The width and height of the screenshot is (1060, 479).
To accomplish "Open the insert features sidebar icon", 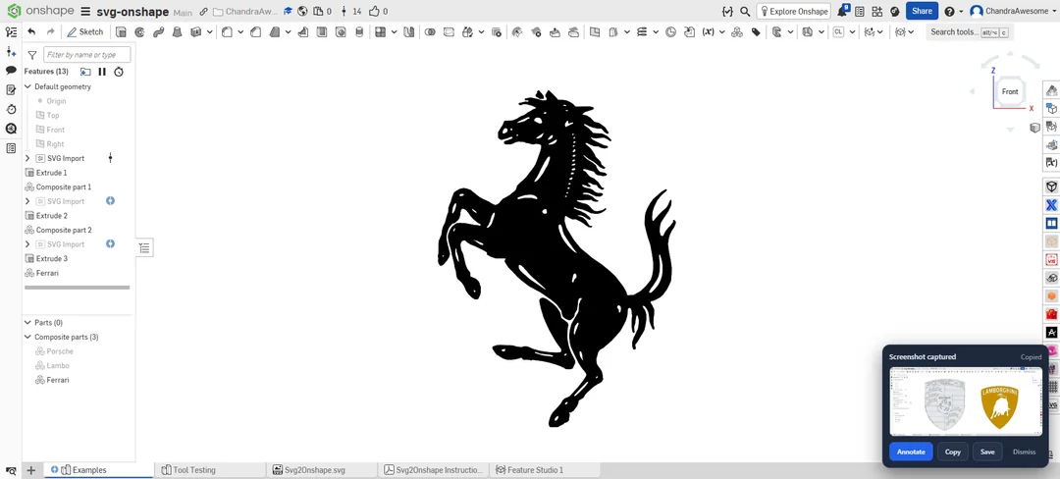I will [11, 51].
